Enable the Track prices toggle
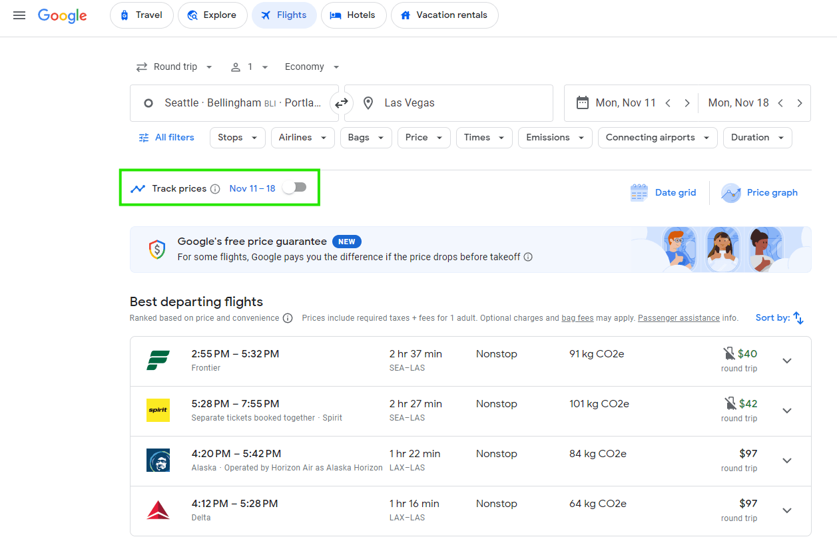 coord(295,188)
